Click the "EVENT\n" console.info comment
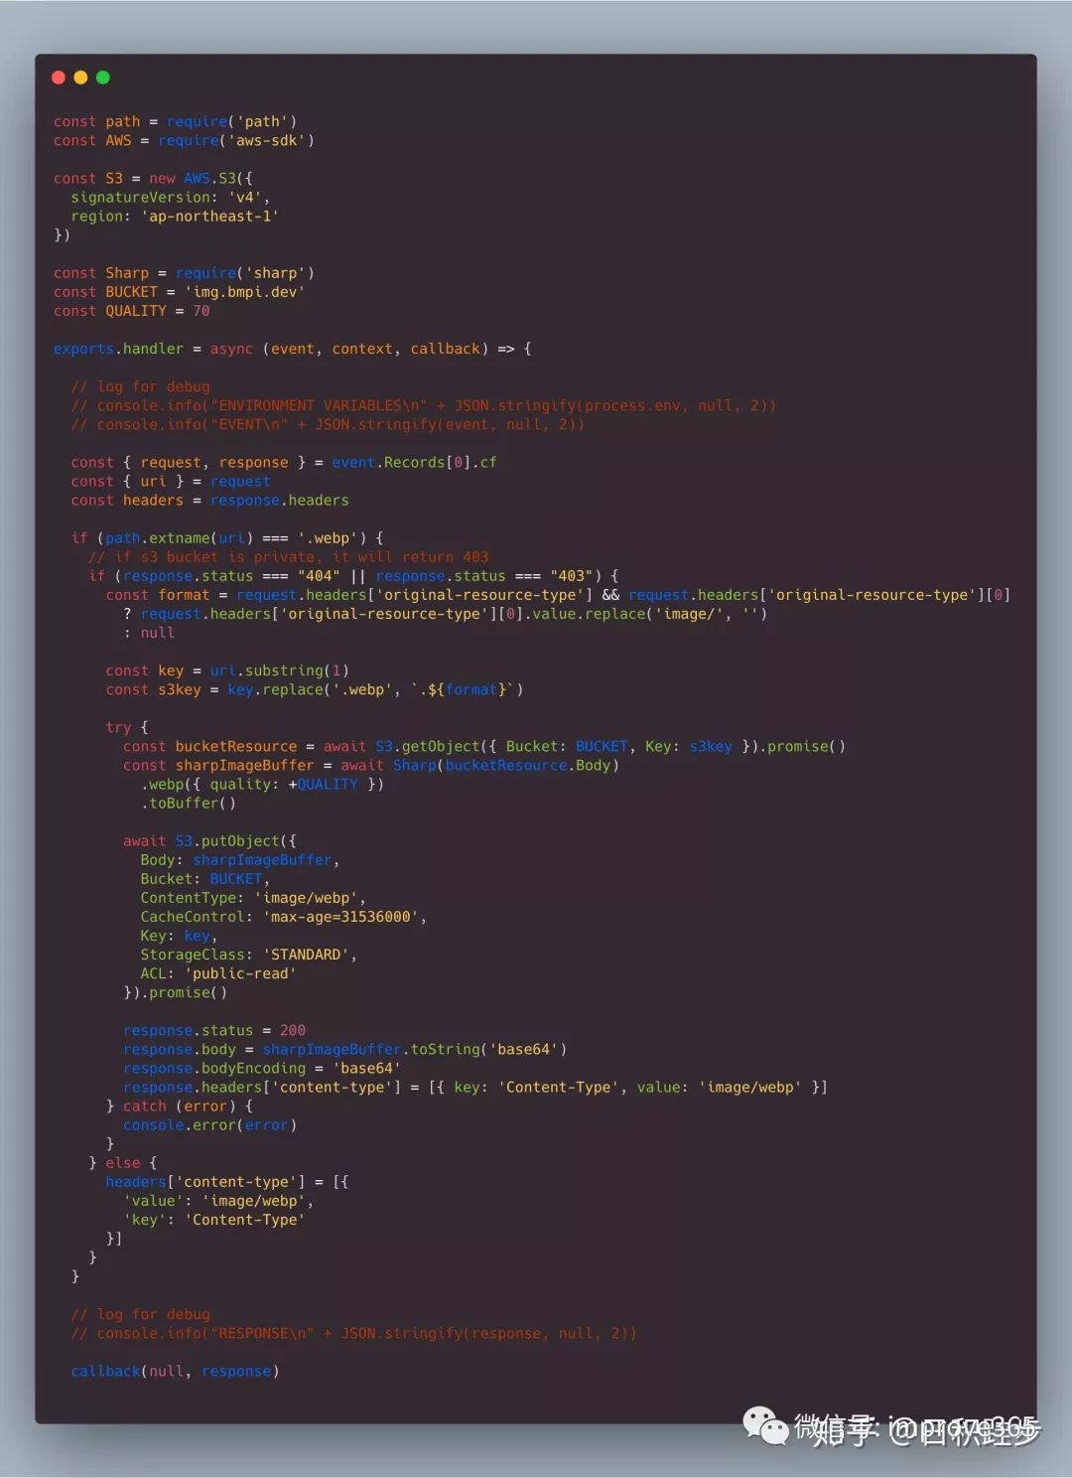The width and height of the screenshot is (1072, 1478). click(328, 424)
